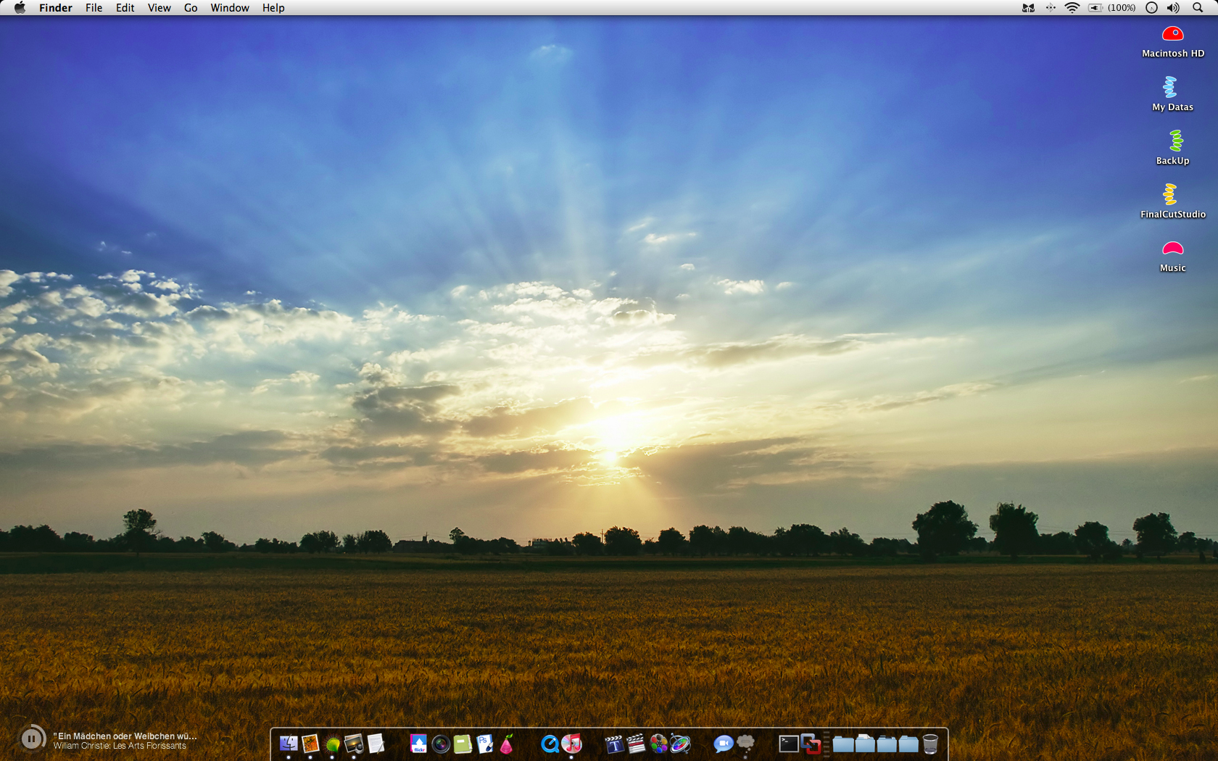Viewport: 1218px width, 761px height.
Task: Select the Music desktop volume
Action: pyautogui.click(x=1173, y=256)
